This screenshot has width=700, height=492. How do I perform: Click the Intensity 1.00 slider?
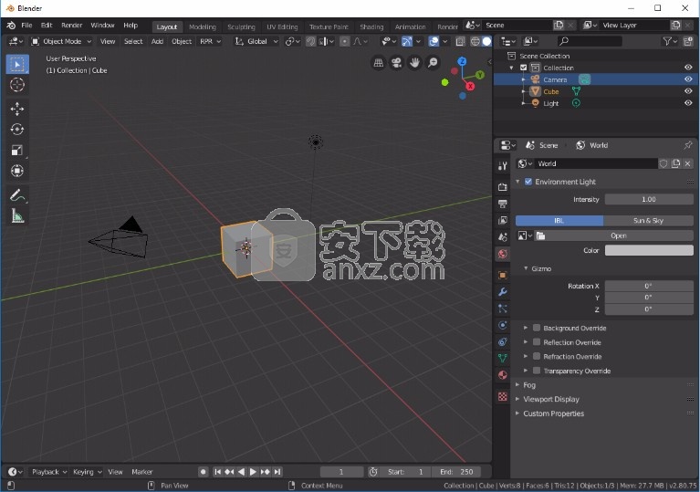click(x=649, y=199)
